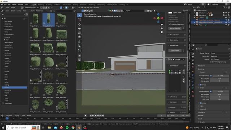Open the viewport Options button
This screenshot has height=130, width=231.
tap(186, 11)
